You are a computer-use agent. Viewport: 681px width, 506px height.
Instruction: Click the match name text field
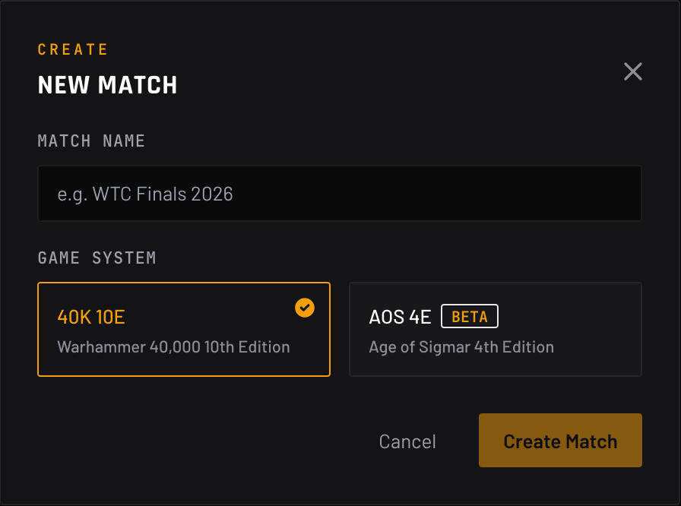[x=340, y=194]
